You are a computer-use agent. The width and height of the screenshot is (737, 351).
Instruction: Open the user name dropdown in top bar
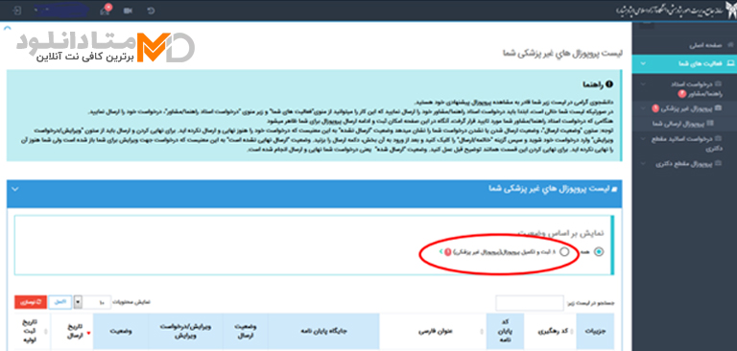pyautogui.click(x=61, y=10)
